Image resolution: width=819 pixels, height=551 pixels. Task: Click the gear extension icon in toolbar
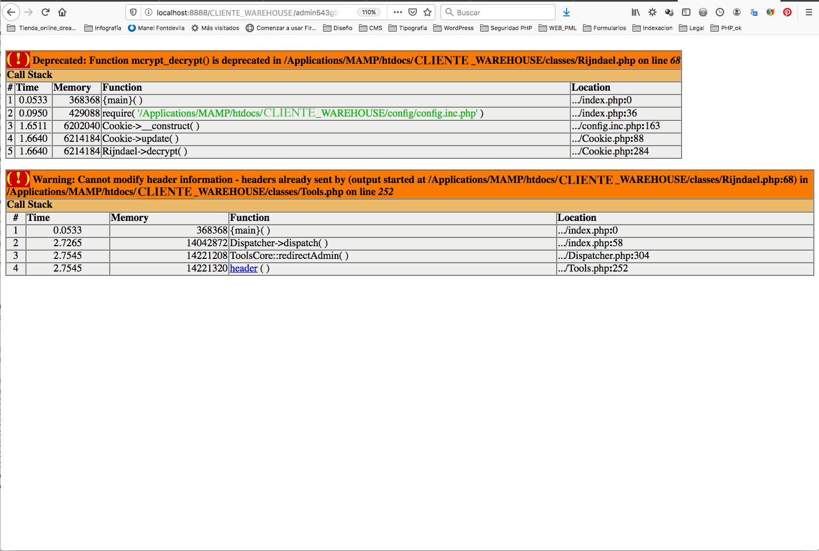(703, 12)
